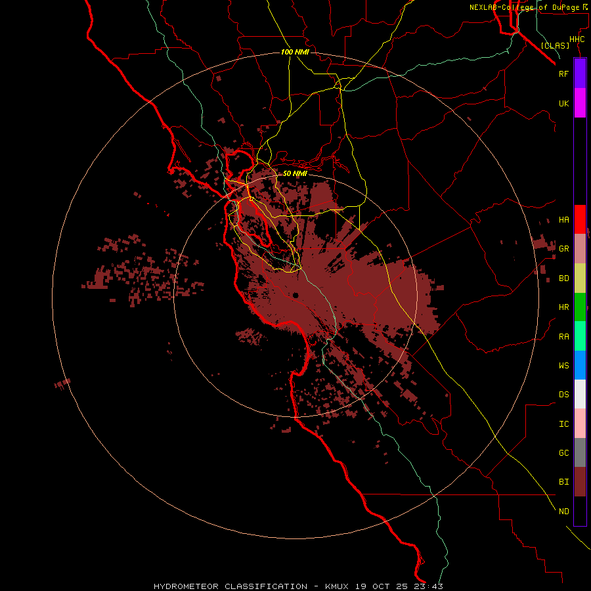The height and width of the screenshot is (591, 591).
Task: Click the KMUX radar site identifier
Action: point(337,586)
